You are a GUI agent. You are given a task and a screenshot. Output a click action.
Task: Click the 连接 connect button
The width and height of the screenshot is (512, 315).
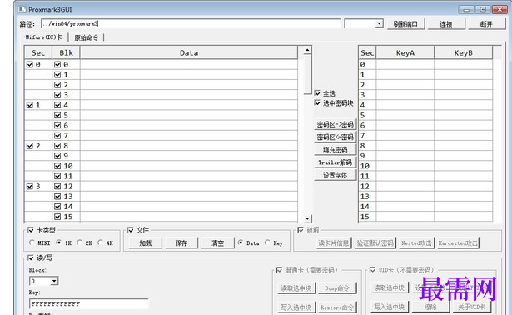446,24
